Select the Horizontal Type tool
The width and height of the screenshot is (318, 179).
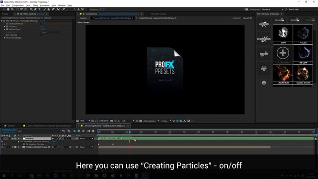tap(39, 9)
